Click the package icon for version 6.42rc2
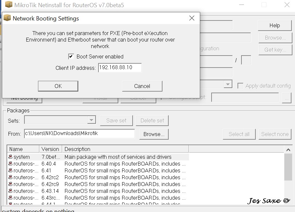 point(10,177)
